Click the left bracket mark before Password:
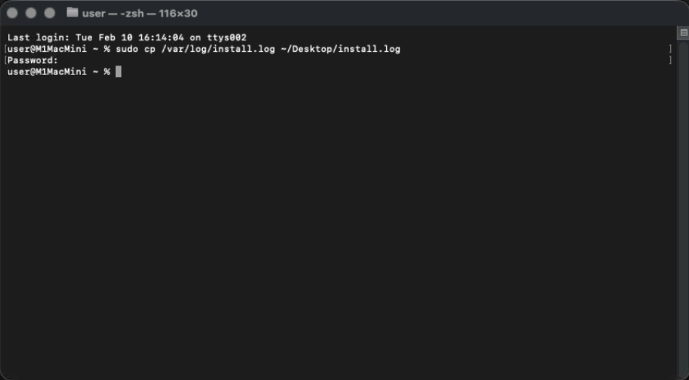 pos(5,60)
